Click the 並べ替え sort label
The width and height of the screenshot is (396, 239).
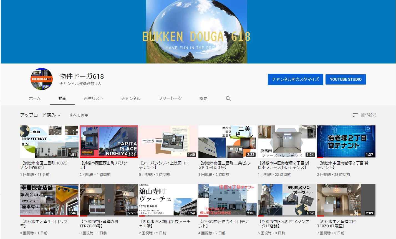click(x=369, y=115)
